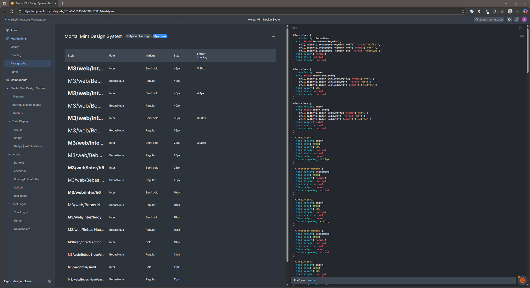Screen dimensions: 530x288
Task: Open export design tokens settings icon
Action: pyautogui.click(x=50, y=281)
